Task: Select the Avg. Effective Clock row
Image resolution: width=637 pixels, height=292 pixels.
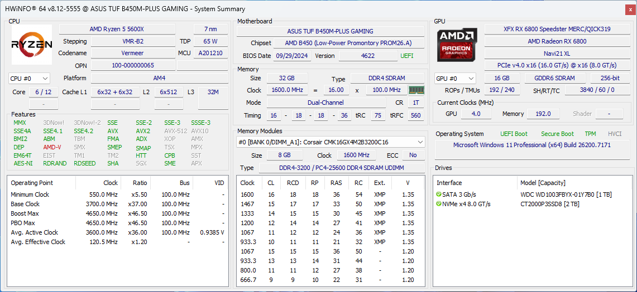Action: (x=118, y=242)
